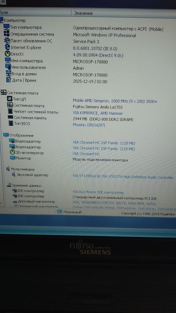Image resolution: width=176 pixels, height=313 pixels.
Task: Click the Локальный status bar icon
Action: pyautogui.click(x=59, y=212)
